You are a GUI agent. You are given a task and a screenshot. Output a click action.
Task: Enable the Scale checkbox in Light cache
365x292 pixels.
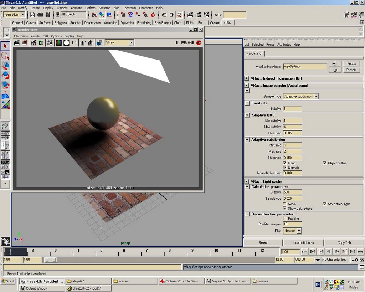[x=284, y=204]
